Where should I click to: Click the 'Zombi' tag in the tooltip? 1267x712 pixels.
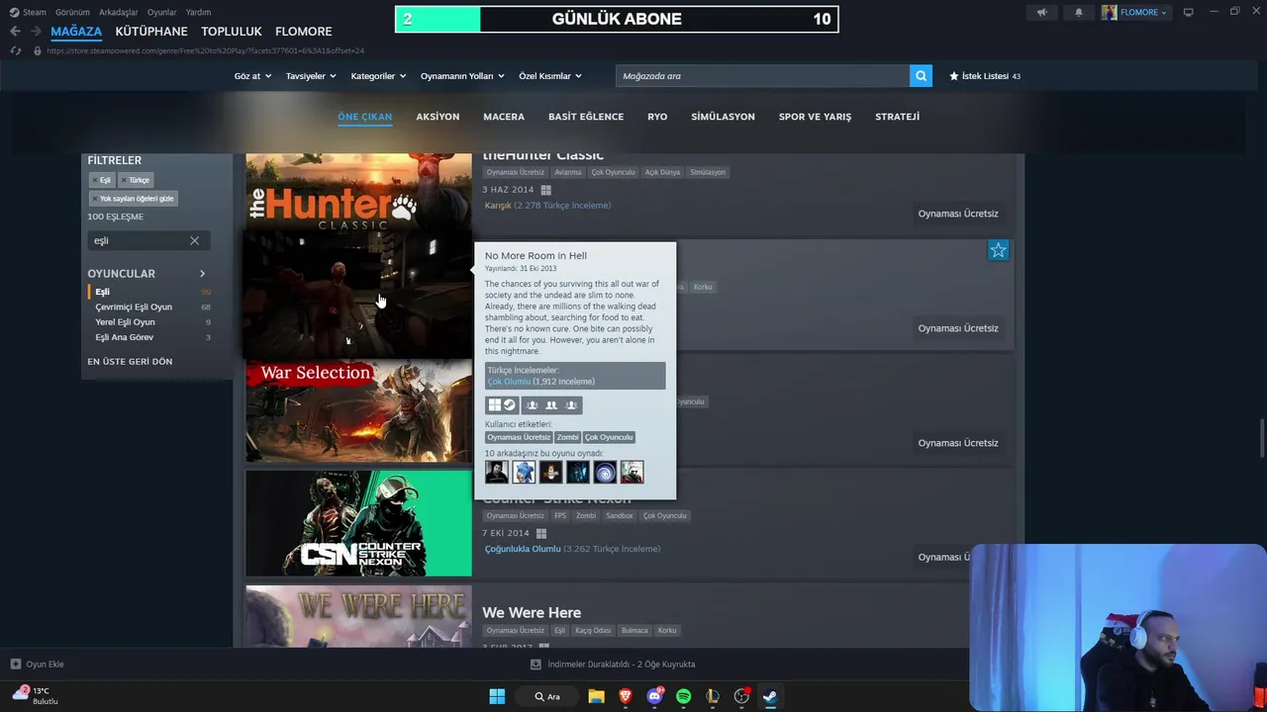tap(567, 437)
